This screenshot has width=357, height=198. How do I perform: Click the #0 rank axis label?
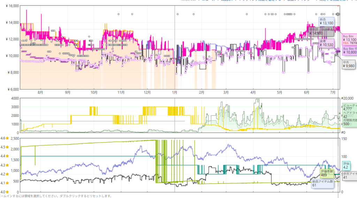tap(343, 132)
